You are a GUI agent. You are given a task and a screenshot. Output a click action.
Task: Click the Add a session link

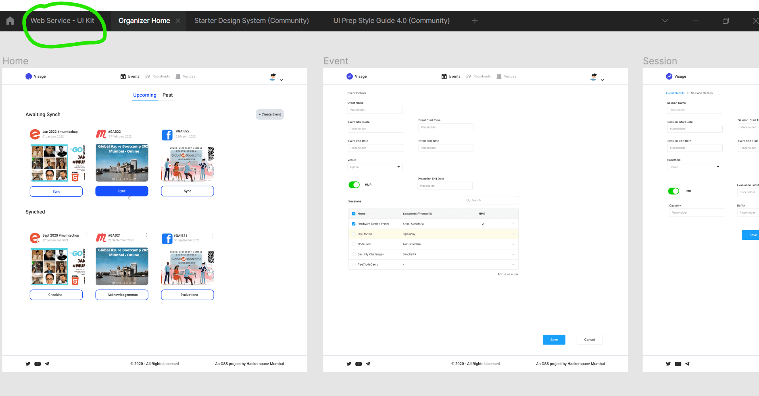pos(507,274)
